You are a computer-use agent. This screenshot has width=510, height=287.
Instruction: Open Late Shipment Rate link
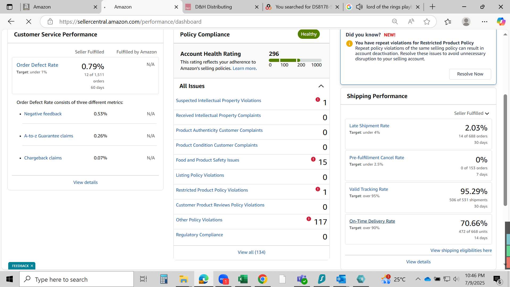tap(369, 126)
